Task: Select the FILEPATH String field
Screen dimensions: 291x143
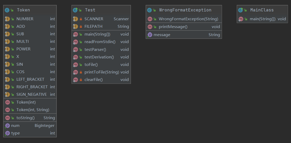Action: (93, 26)
